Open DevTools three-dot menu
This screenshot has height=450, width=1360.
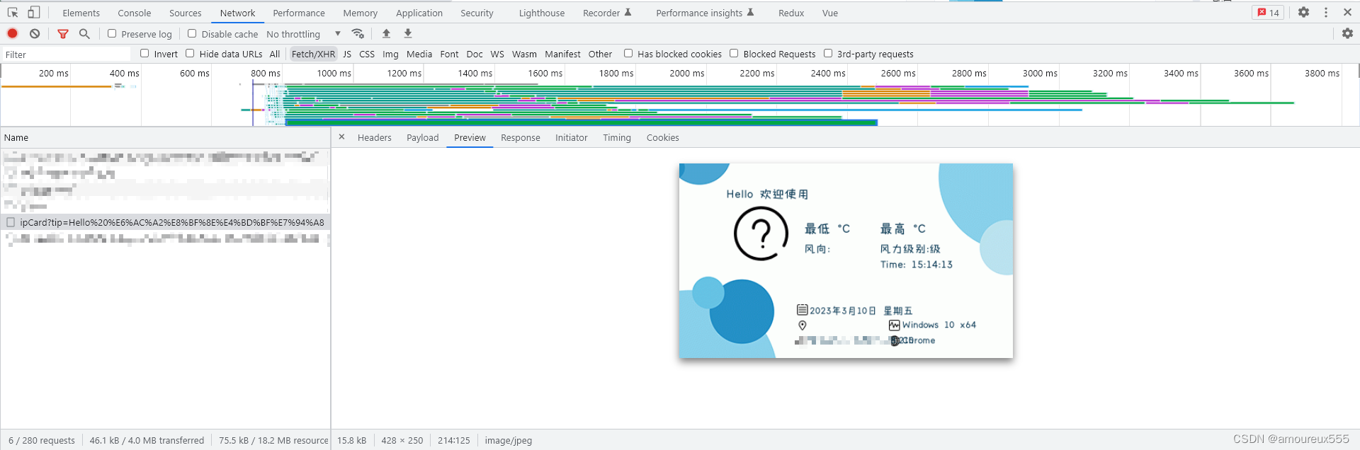[1326, 13]
